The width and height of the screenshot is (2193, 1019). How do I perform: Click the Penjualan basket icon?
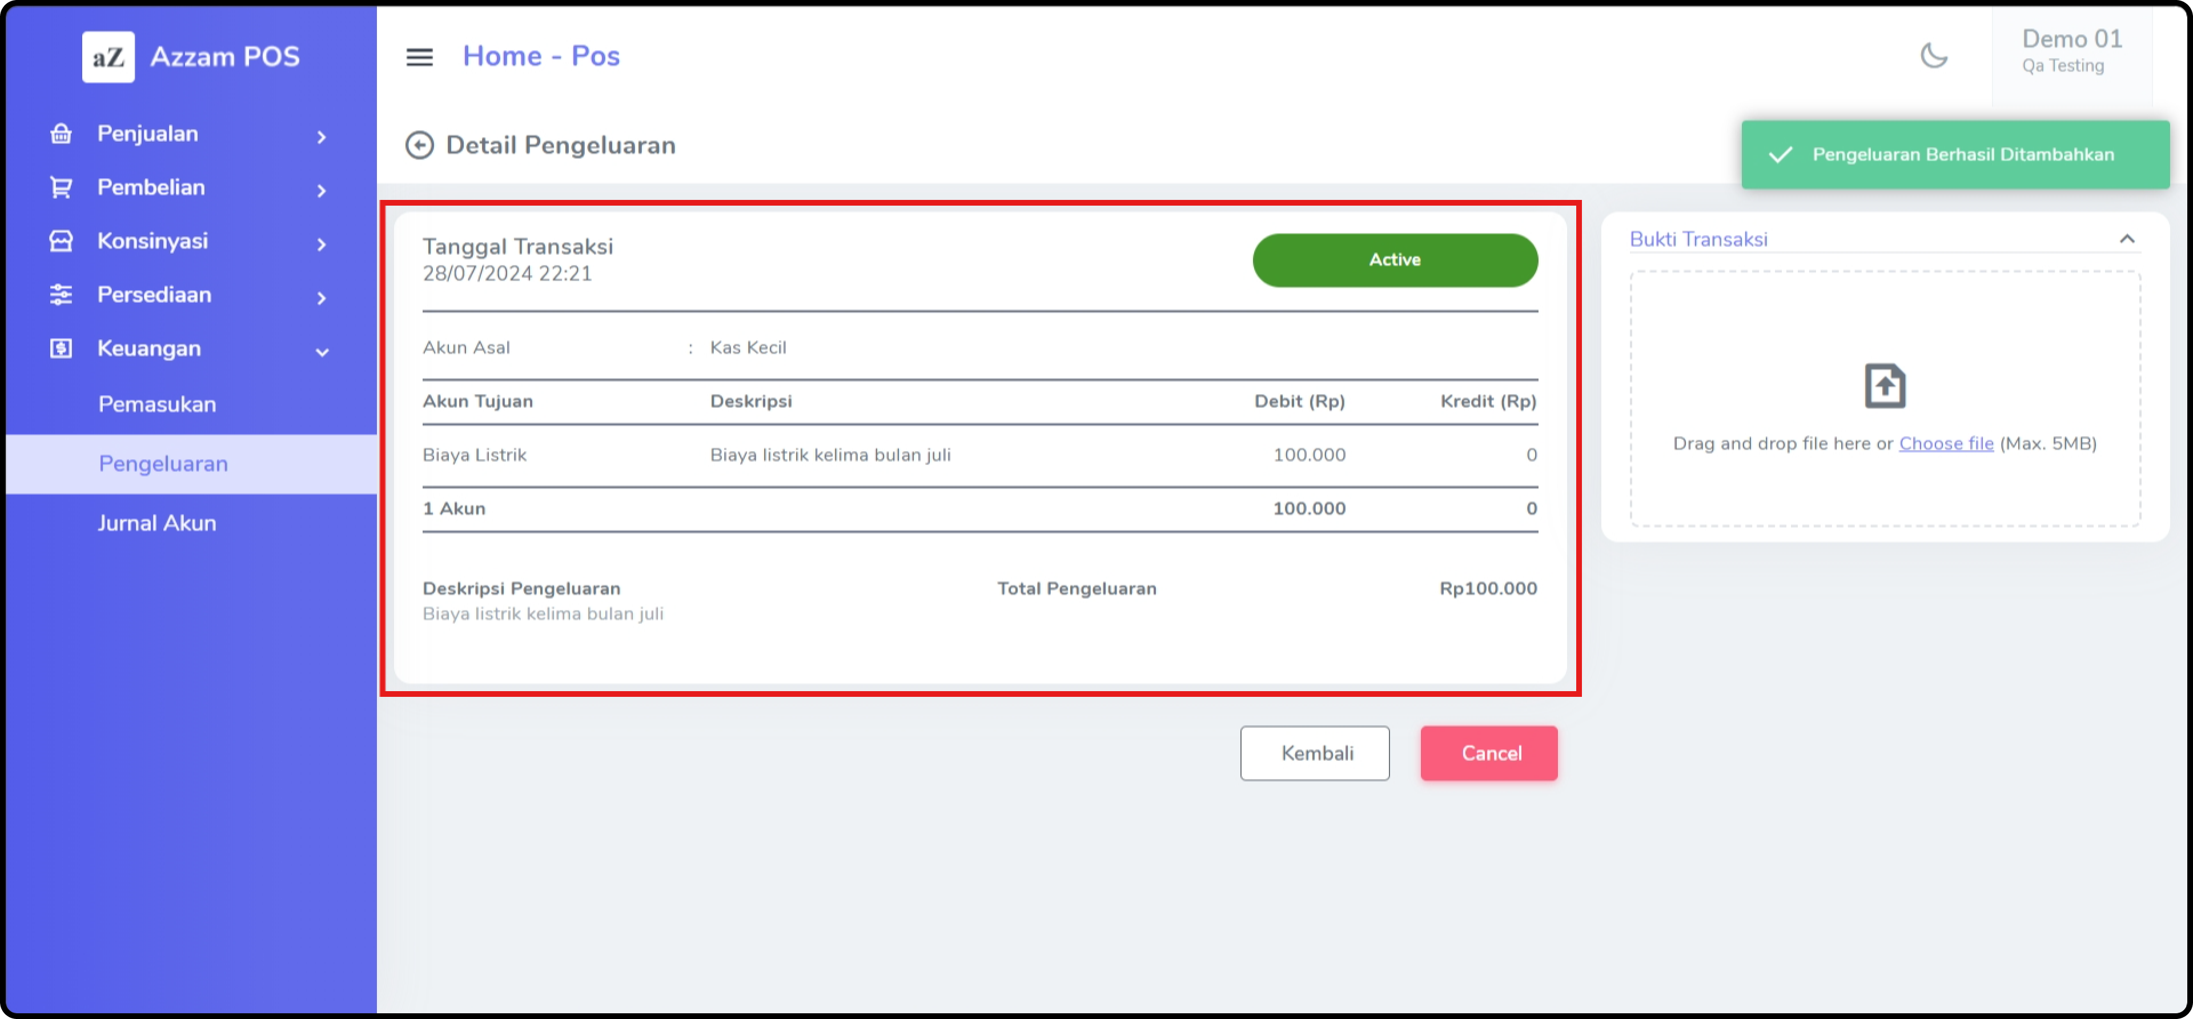(x=61, y=134)
